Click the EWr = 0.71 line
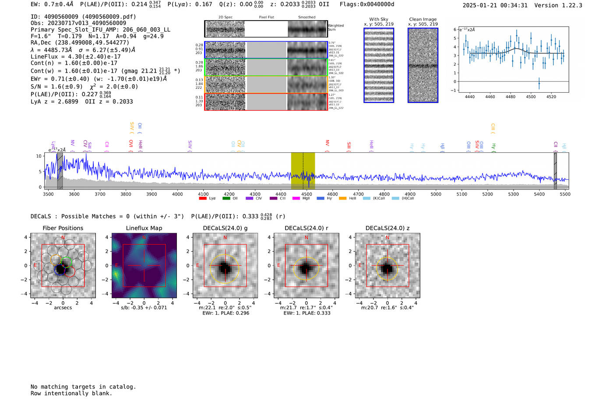This screenshot has width=613, height=417. point(99,79)
